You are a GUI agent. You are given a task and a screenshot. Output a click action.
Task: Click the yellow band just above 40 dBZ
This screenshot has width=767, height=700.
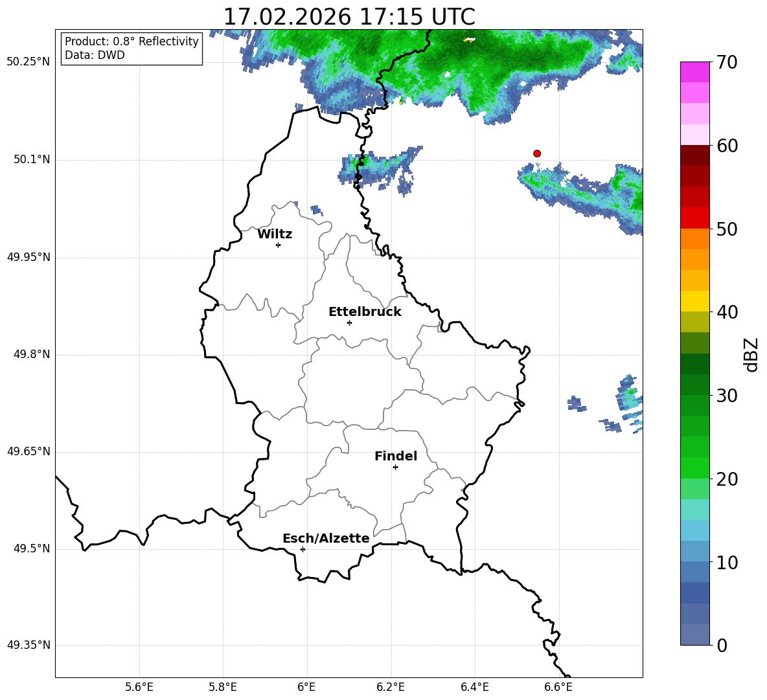click(x=694, y=301)
